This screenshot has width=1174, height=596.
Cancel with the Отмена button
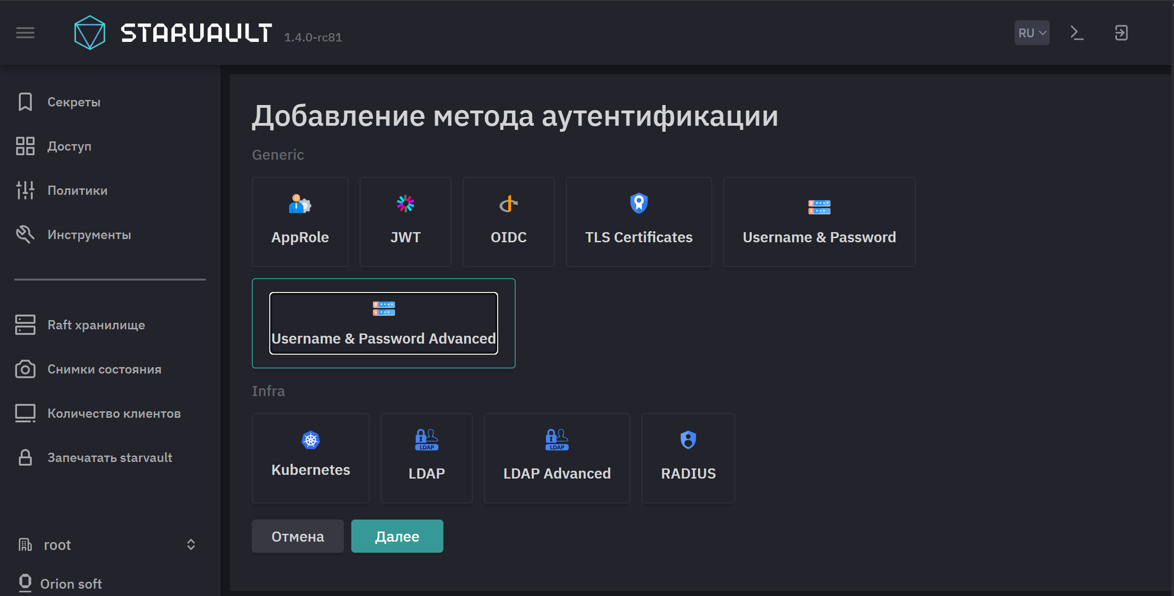[298, 536]
